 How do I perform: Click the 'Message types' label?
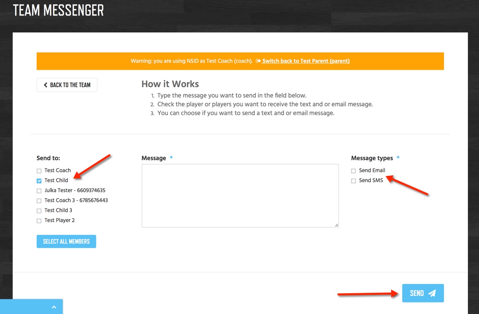pos(372,158)
